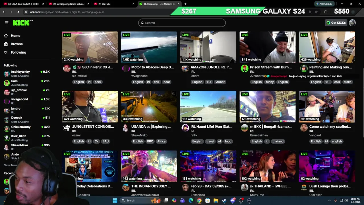The image size is (364, 205).
Task: Open Sam channel in Following list
Action: 27,83
